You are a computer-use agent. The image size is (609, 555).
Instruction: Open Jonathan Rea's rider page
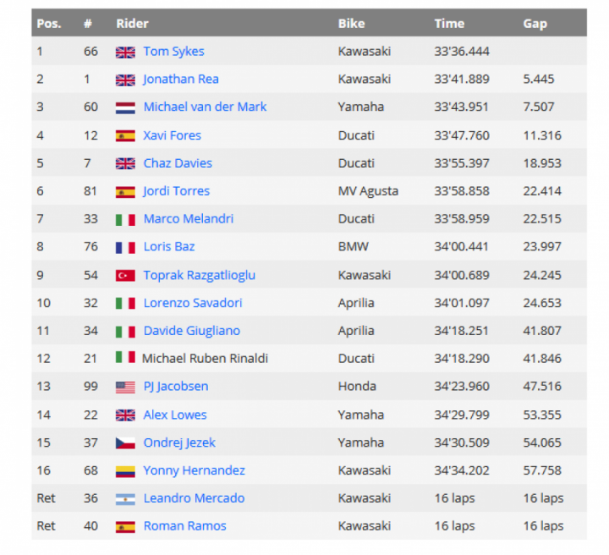tap(181, 80)
